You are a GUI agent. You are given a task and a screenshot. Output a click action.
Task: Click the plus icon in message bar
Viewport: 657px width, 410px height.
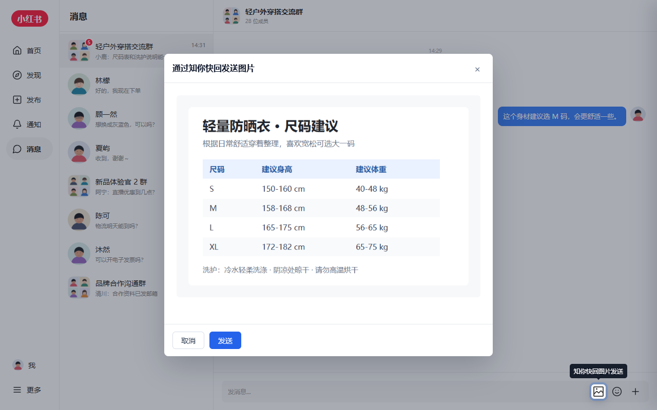coord(635,392)
